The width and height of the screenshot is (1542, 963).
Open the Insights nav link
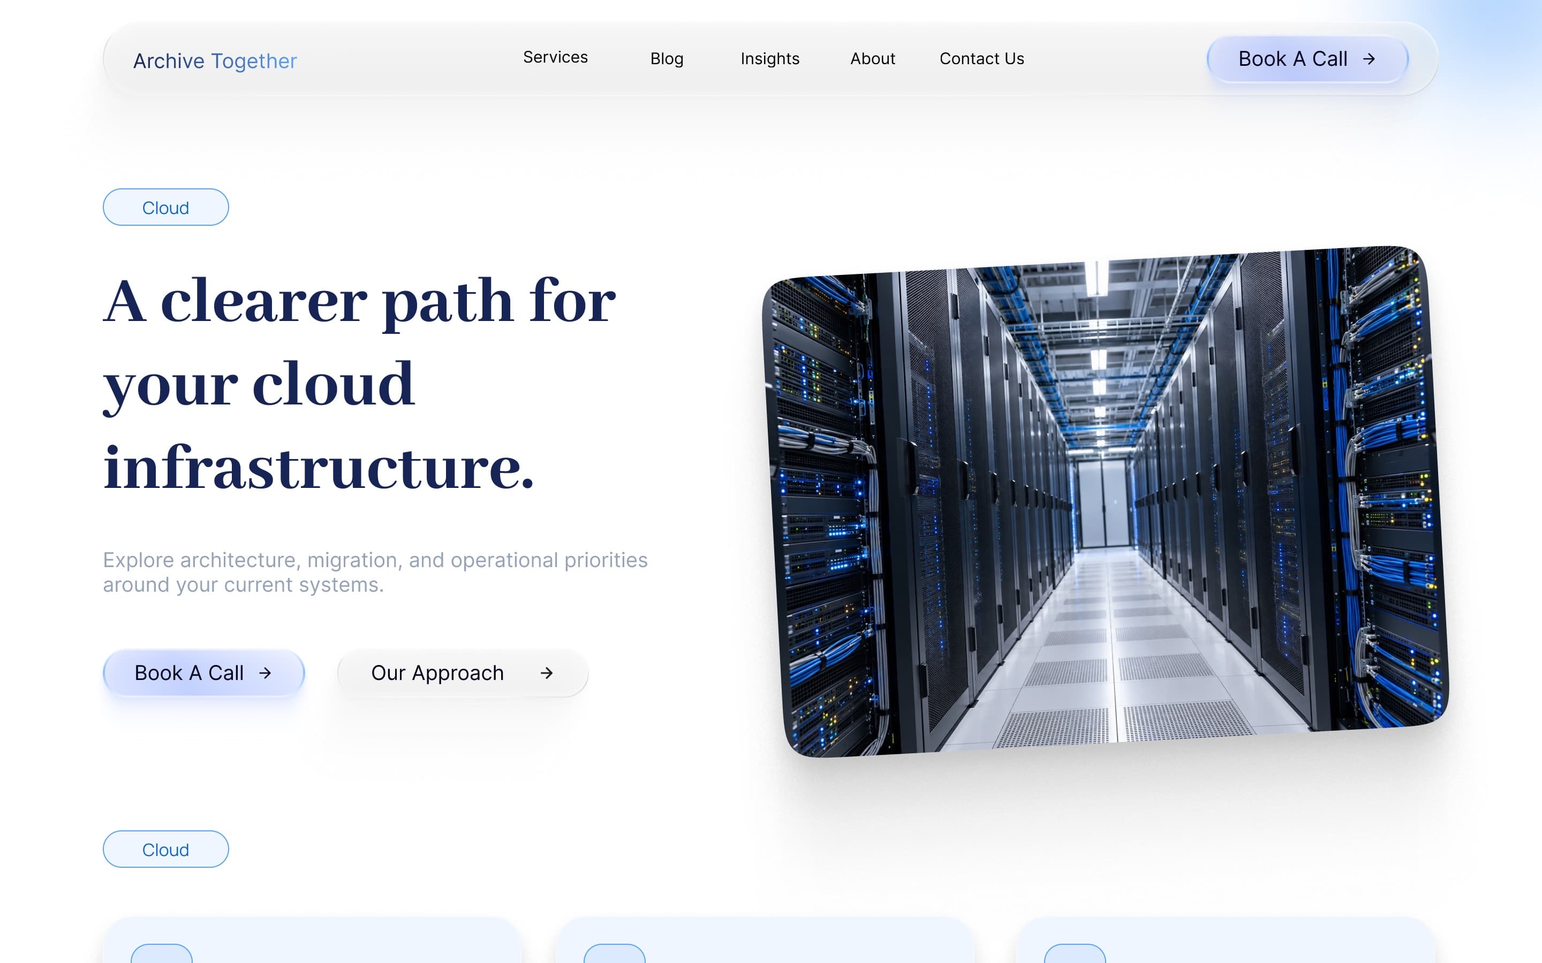coord(770,59)
